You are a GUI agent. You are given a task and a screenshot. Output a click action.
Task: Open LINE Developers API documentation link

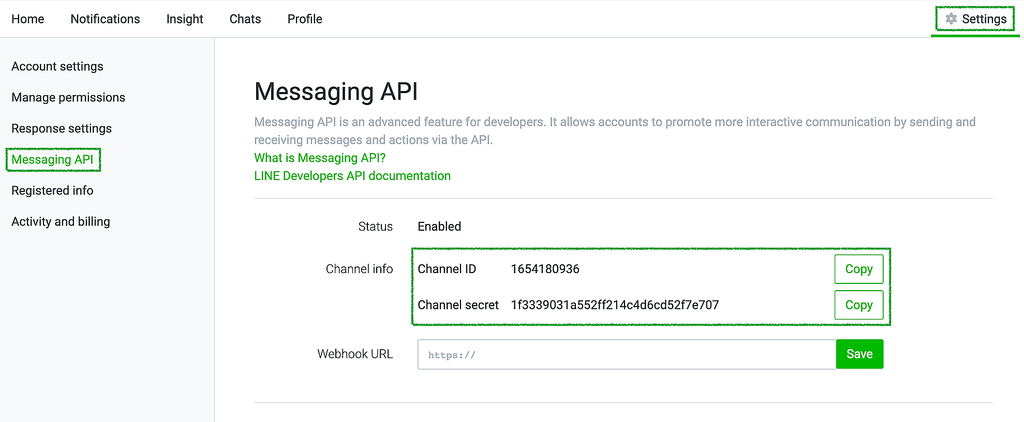pos(352,176)
